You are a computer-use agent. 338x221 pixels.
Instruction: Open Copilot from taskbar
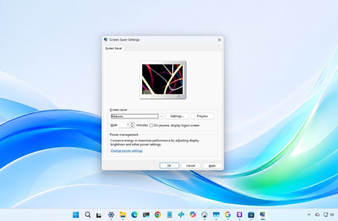[x=193, y=214]
